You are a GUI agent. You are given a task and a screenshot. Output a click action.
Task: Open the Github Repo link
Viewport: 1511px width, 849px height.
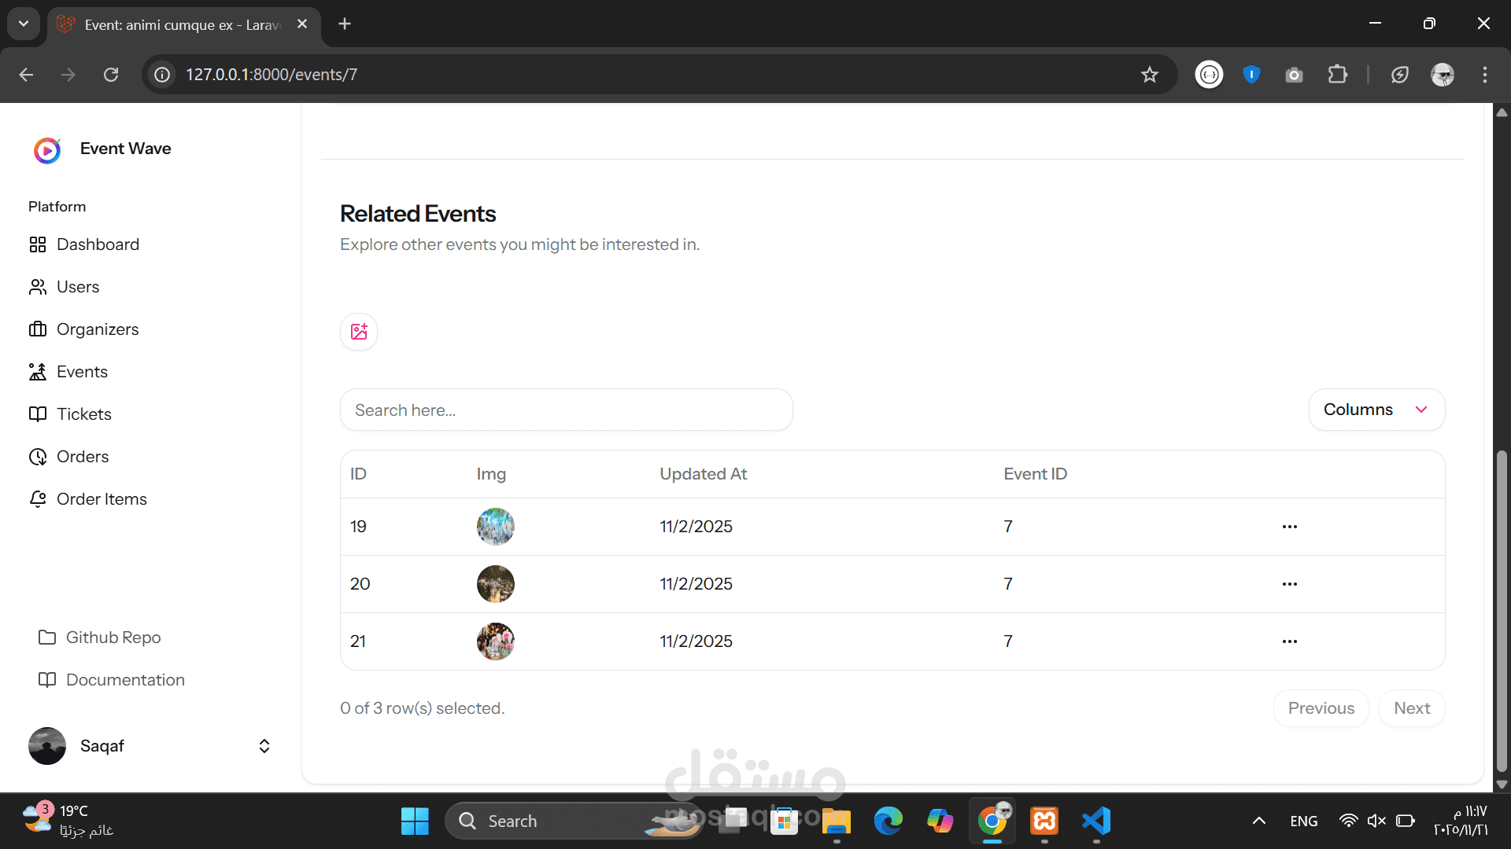(113, 638)
